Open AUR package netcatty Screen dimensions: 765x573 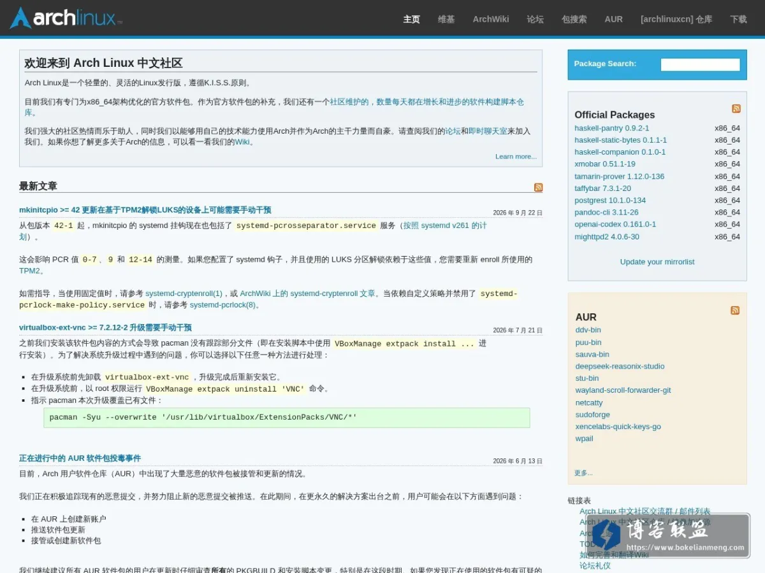coord(589,403)
